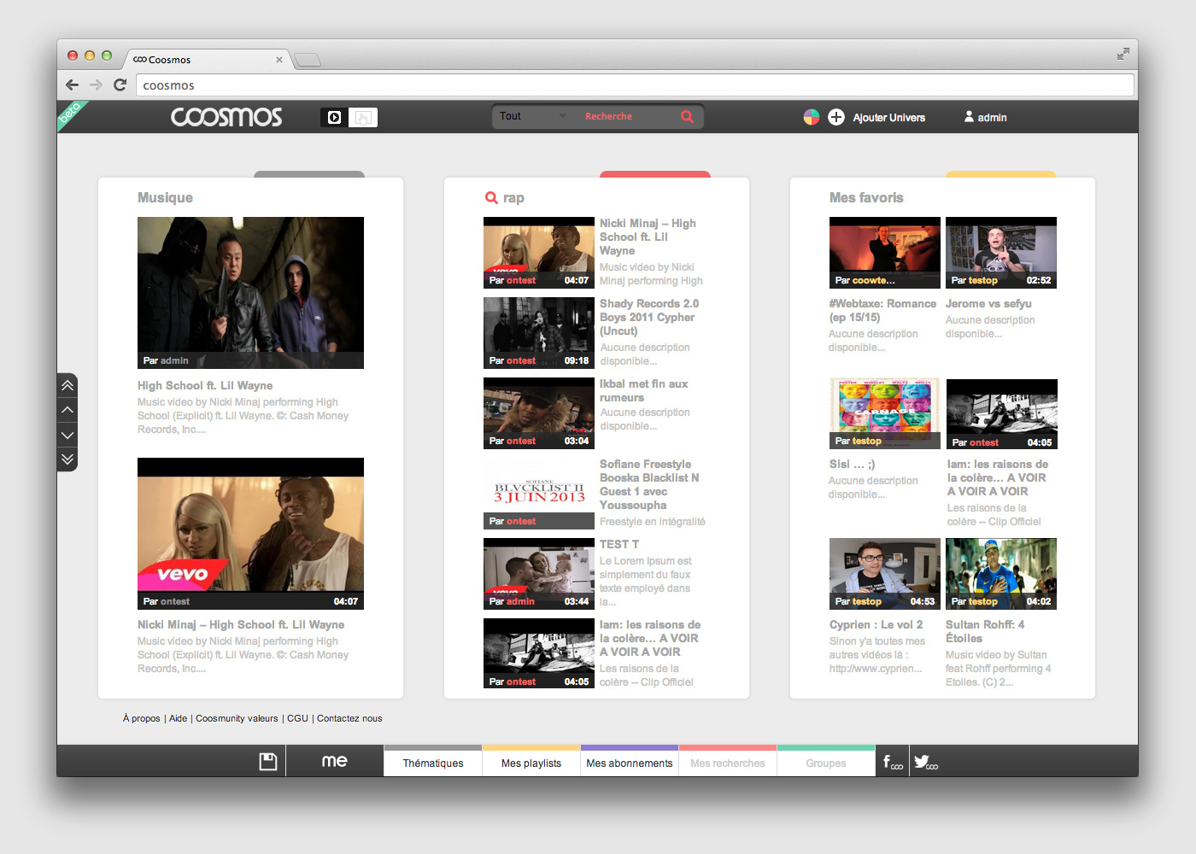1196x854 pixels.
Task: Open 'CGU' footer link
Action: 297,718
